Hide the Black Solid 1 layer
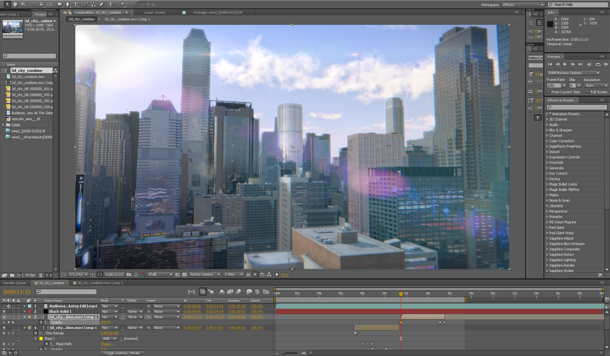Screen dimensions: 610x356 coord(4,311)
